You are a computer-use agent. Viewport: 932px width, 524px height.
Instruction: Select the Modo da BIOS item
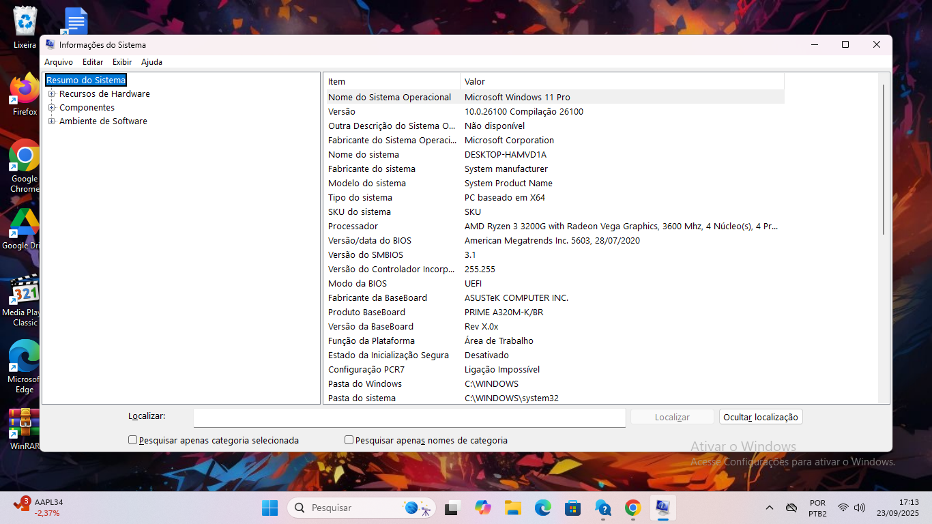coord(358,284)
